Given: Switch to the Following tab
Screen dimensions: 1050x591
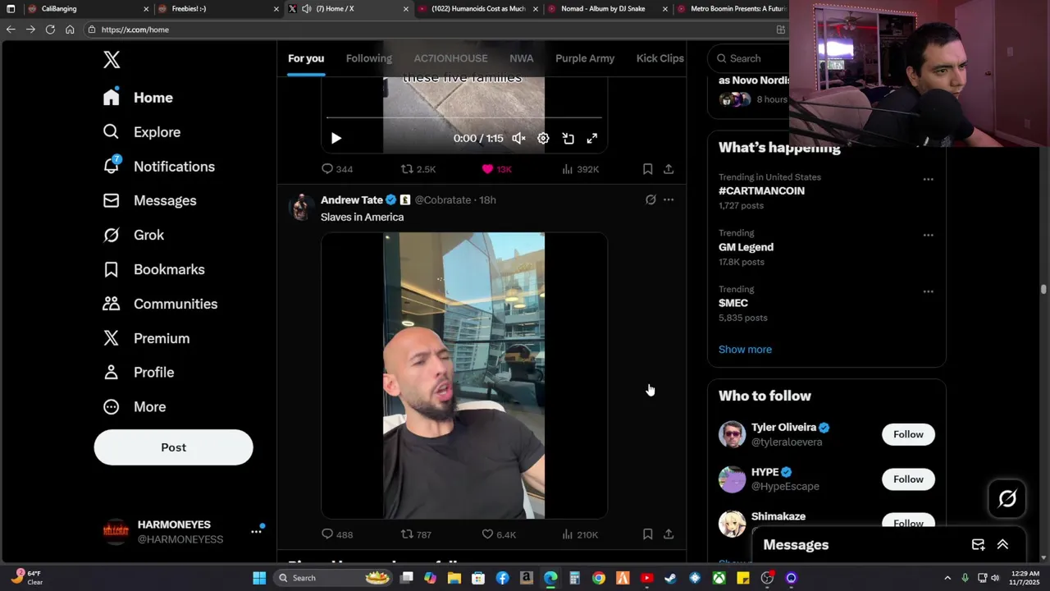Looking at the screenshot, I should (x=368, y=58).
